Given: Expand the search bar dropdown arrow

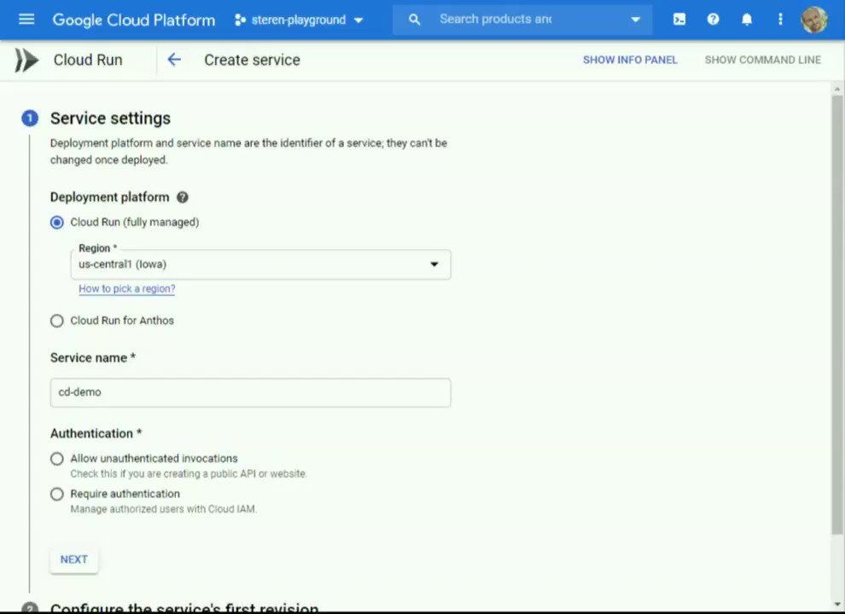Looking at the screenshot, I should [x=636, y=20].
